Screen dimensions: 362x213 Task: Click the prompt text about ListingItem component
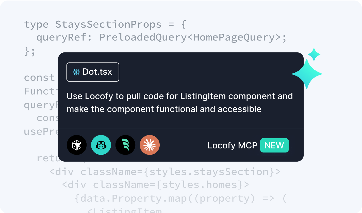(x=179, y=103)
